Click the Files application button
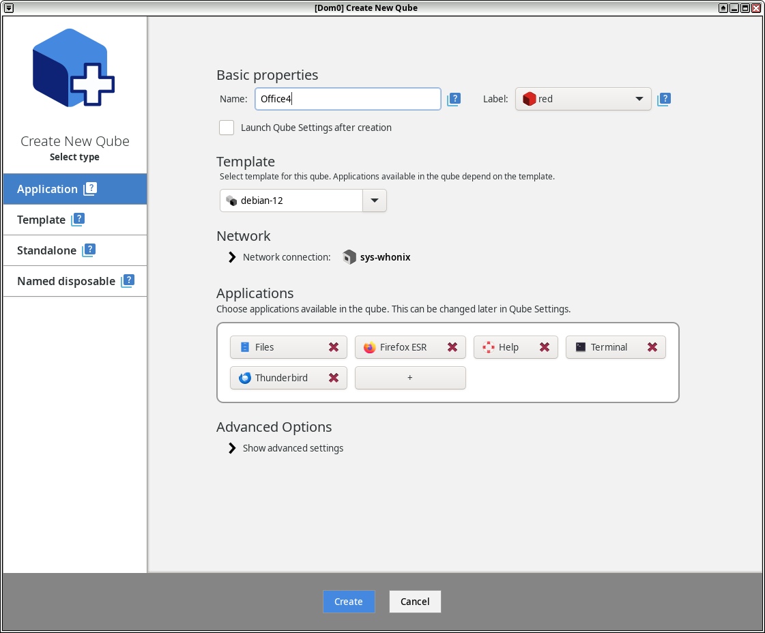Image resolution: width=765 pixels, height=633 pixels. click(x=289, y=347)
